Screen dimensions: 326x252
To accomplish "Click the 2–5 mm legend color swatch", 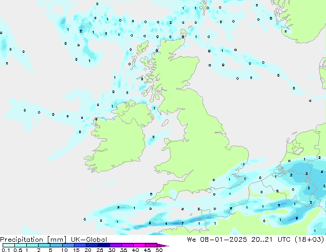I will pos(44,245).
